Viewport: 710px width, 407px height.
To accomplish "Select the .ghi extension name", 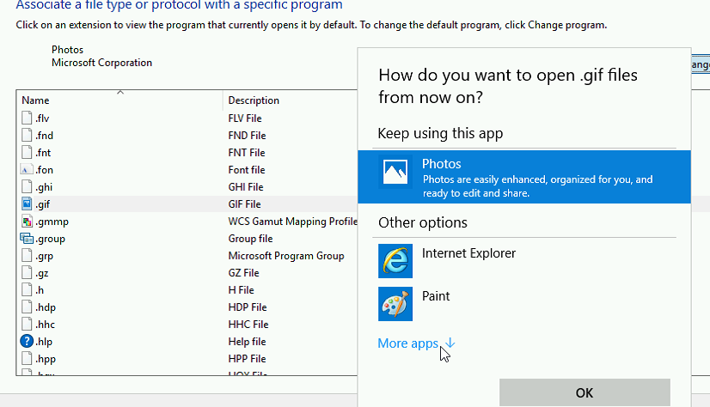I will [44, 187].
